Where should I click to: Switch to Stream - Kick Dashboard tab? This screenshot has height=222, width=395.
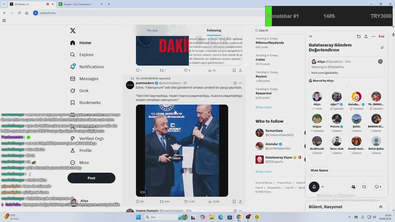(81, 4)
